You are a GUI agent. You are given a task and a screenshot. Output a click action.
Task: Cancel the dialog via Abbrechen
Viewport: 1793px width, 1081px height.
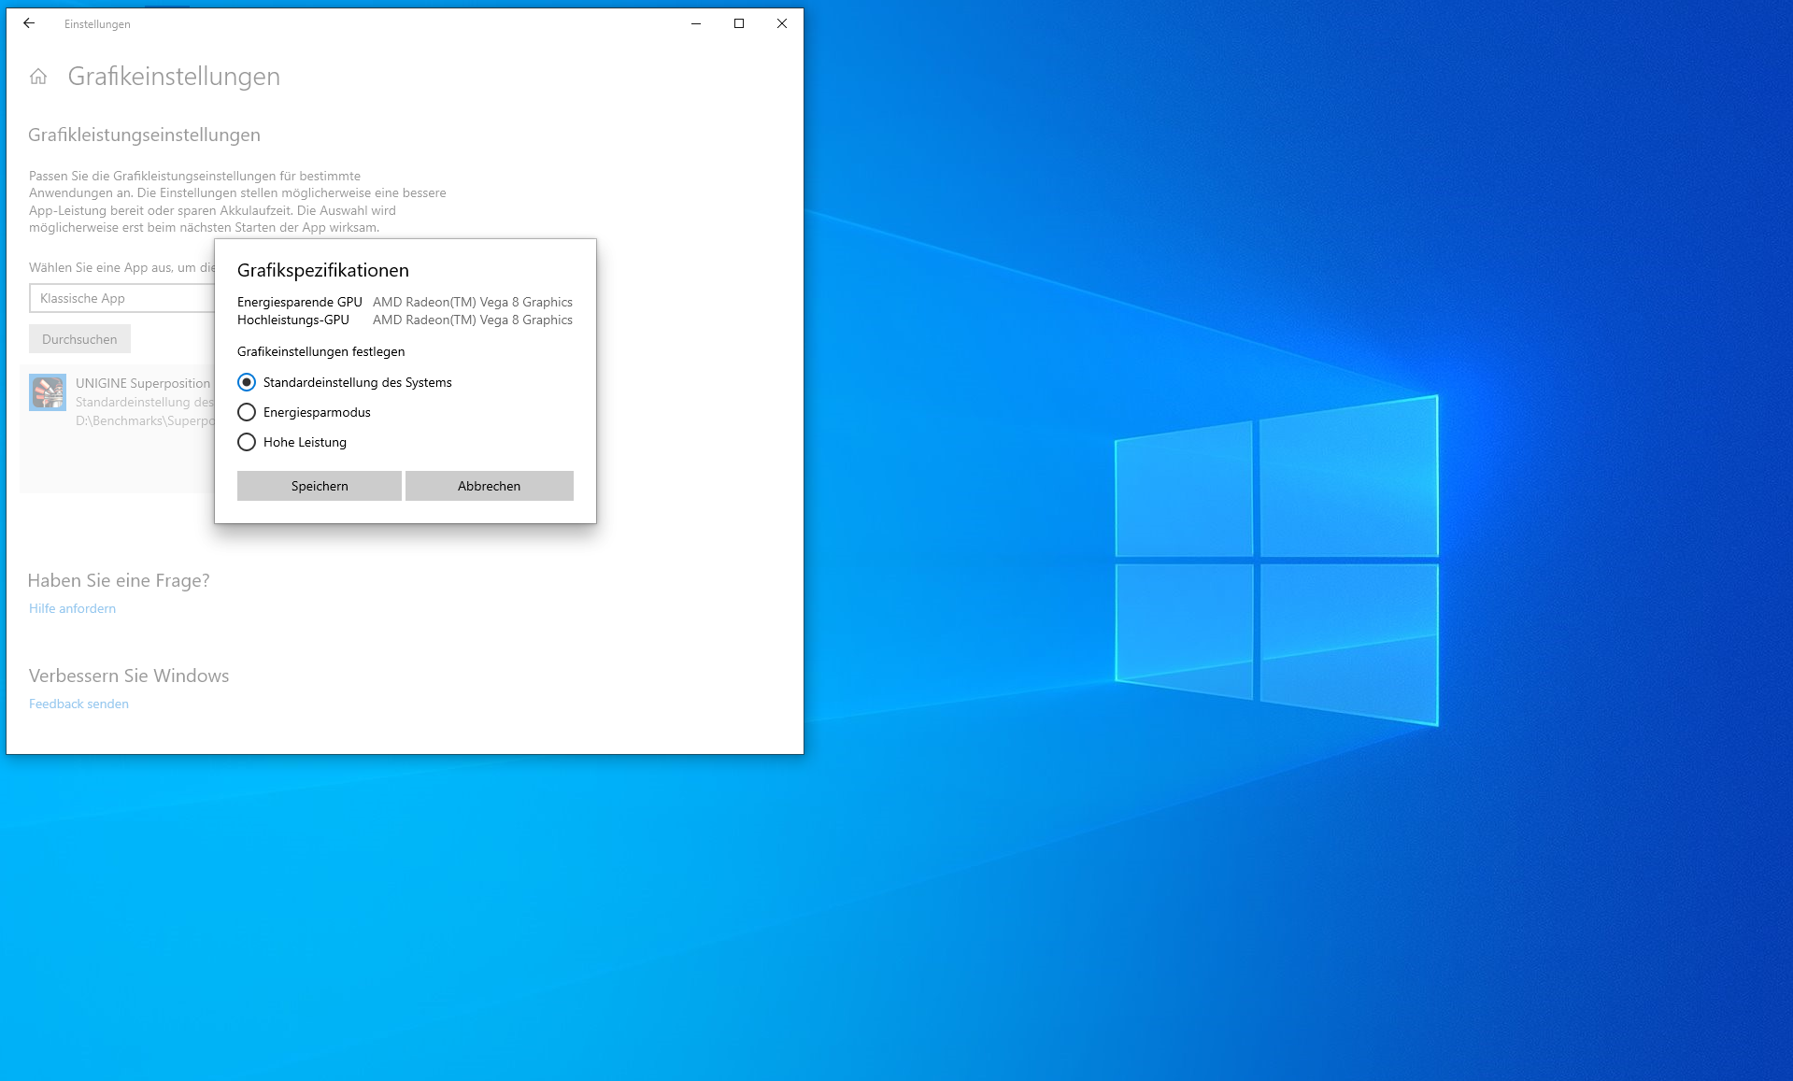click(490, 486)
